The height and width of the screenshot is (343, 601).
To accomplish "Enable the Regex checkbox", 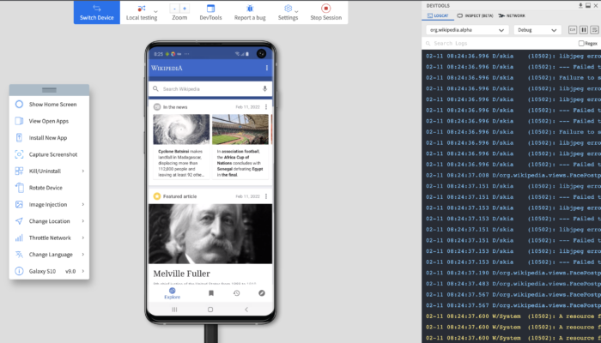I will click(582, 43).
